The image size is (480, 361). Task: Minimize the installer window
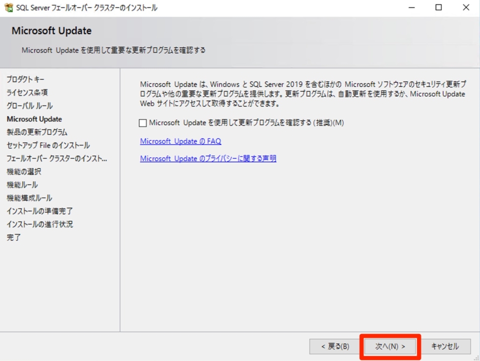[411, 7]
